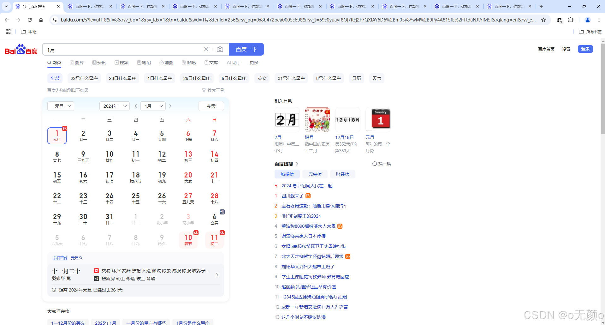
Task: Select the 日历 filter chip
Action: tap(357, 78)
